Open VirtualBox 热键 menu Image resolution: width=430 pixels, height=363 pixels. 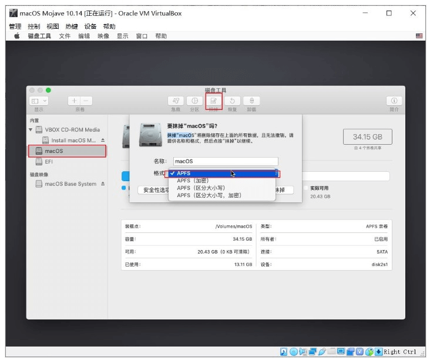72,26
